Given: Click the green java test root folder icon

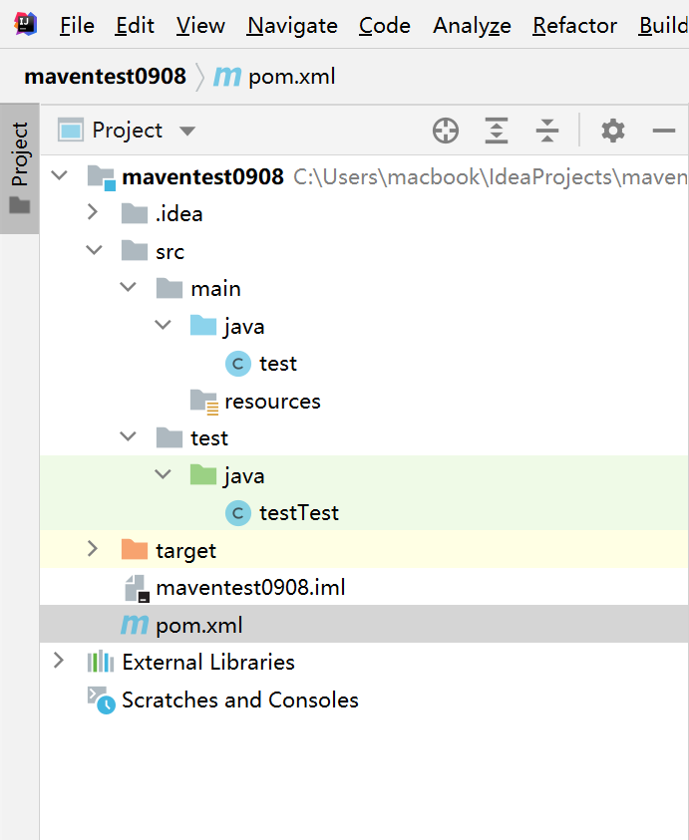Looking at the screenshot, I should point(202,474).
